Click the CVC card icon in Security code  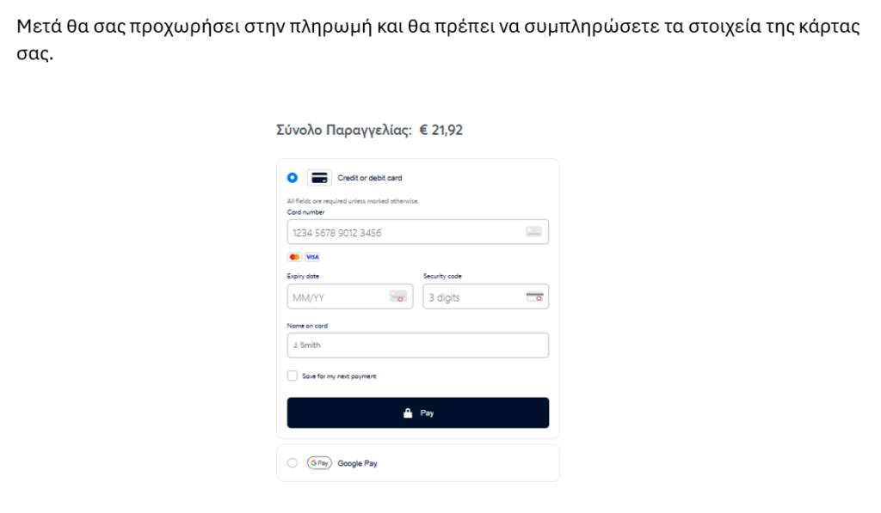[x=534, y=297]
